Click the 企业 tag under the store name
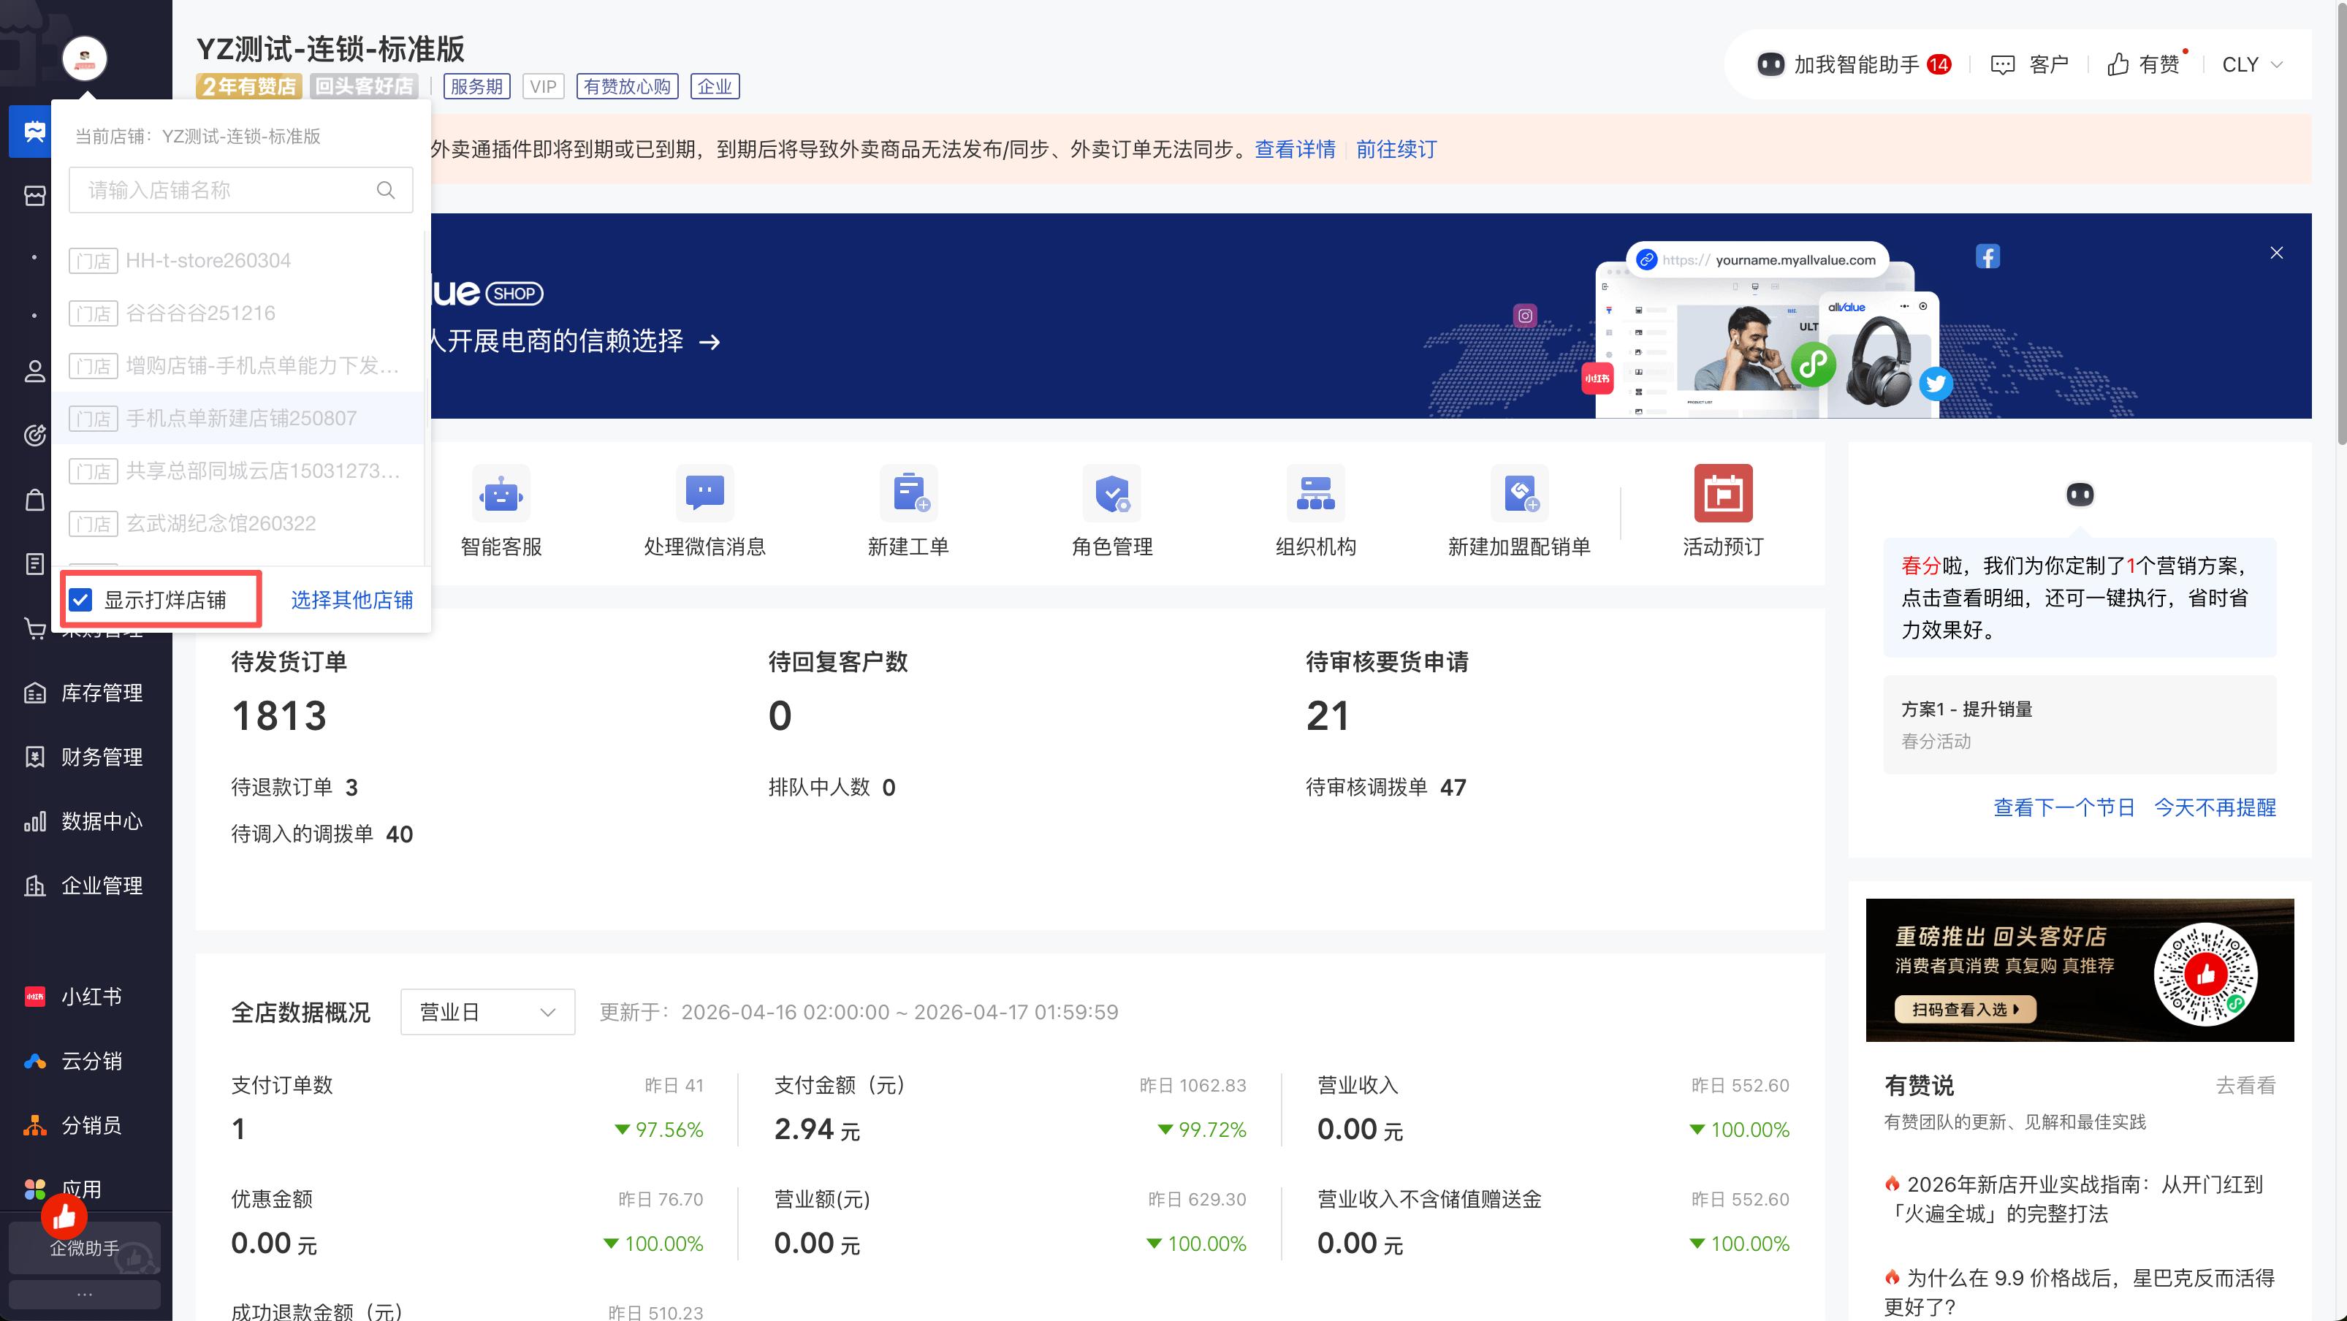 tap(715, 86)
